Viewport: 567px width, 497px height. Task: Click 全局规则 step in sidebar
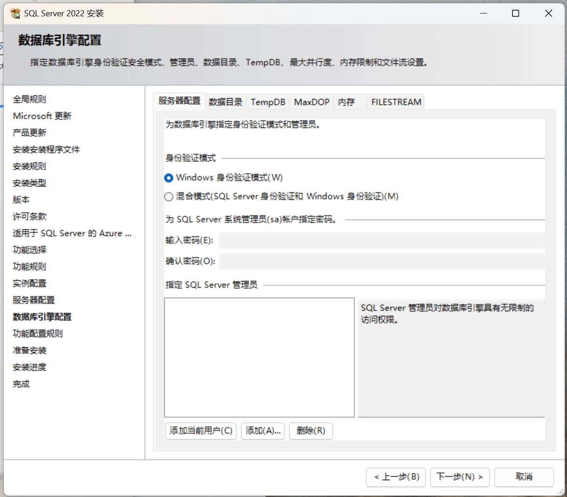click(x=29, y=99)
